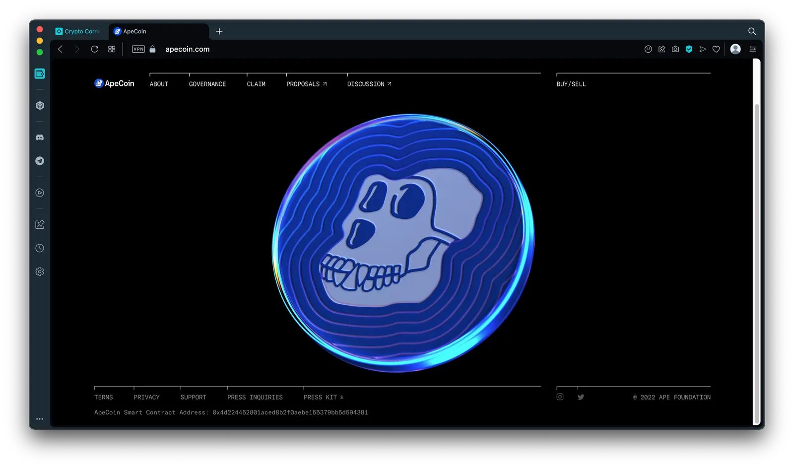View site security lock info

(x=153, y=49)
